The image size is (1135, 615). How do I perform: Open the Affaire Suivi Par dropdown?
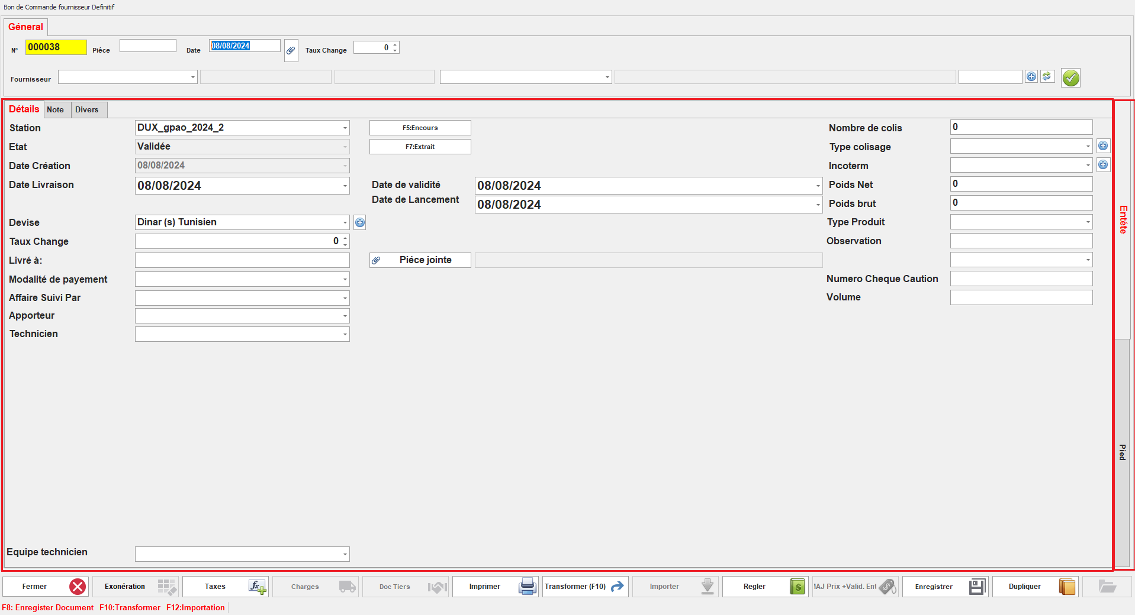345,298
